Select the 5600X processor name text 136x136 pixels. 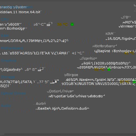point(11,24)
